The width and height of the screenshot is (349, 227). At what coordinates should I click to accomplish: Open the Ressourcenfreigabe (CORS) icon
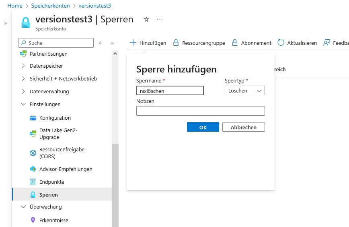[33, 153]
